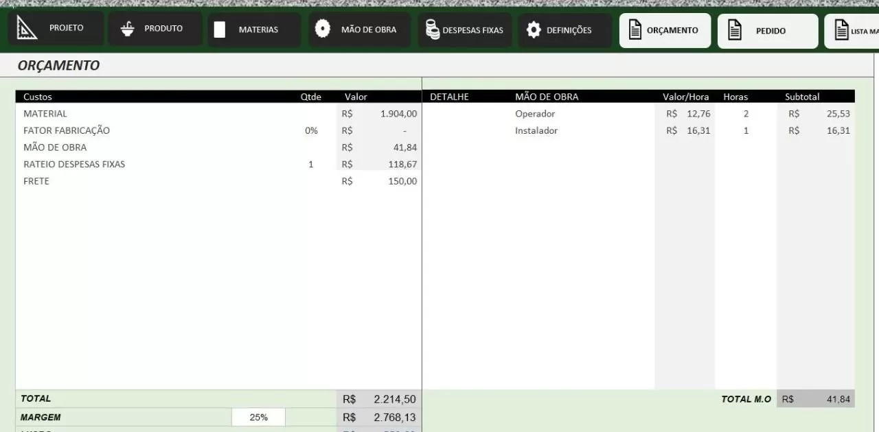Click the Horas column header
Viewport: 879px width, 432px height.
click(x=735, y=97)
